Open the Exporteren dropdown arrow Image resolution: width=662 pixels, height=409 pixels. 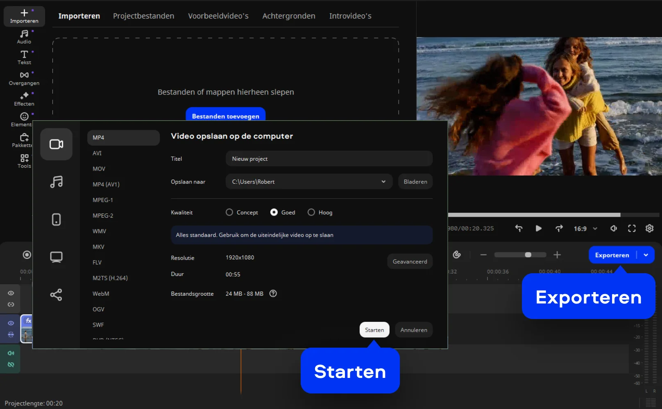pos(646,255)
